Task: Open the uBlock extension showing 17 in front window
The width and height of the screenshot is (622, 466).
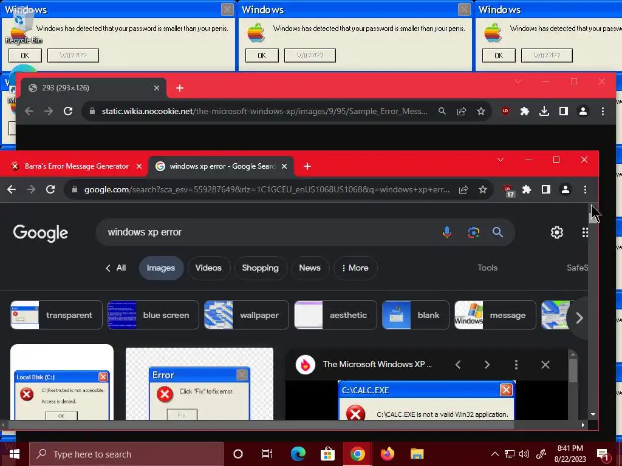Action: click(508, 190)
